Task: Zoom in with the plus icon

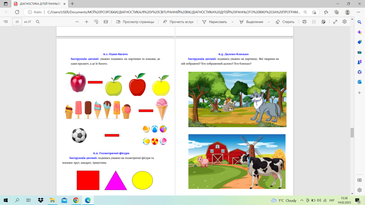Action: (87, 22)
